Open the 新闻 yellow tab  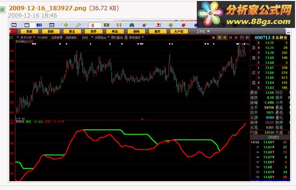click(x=136, y=31)
